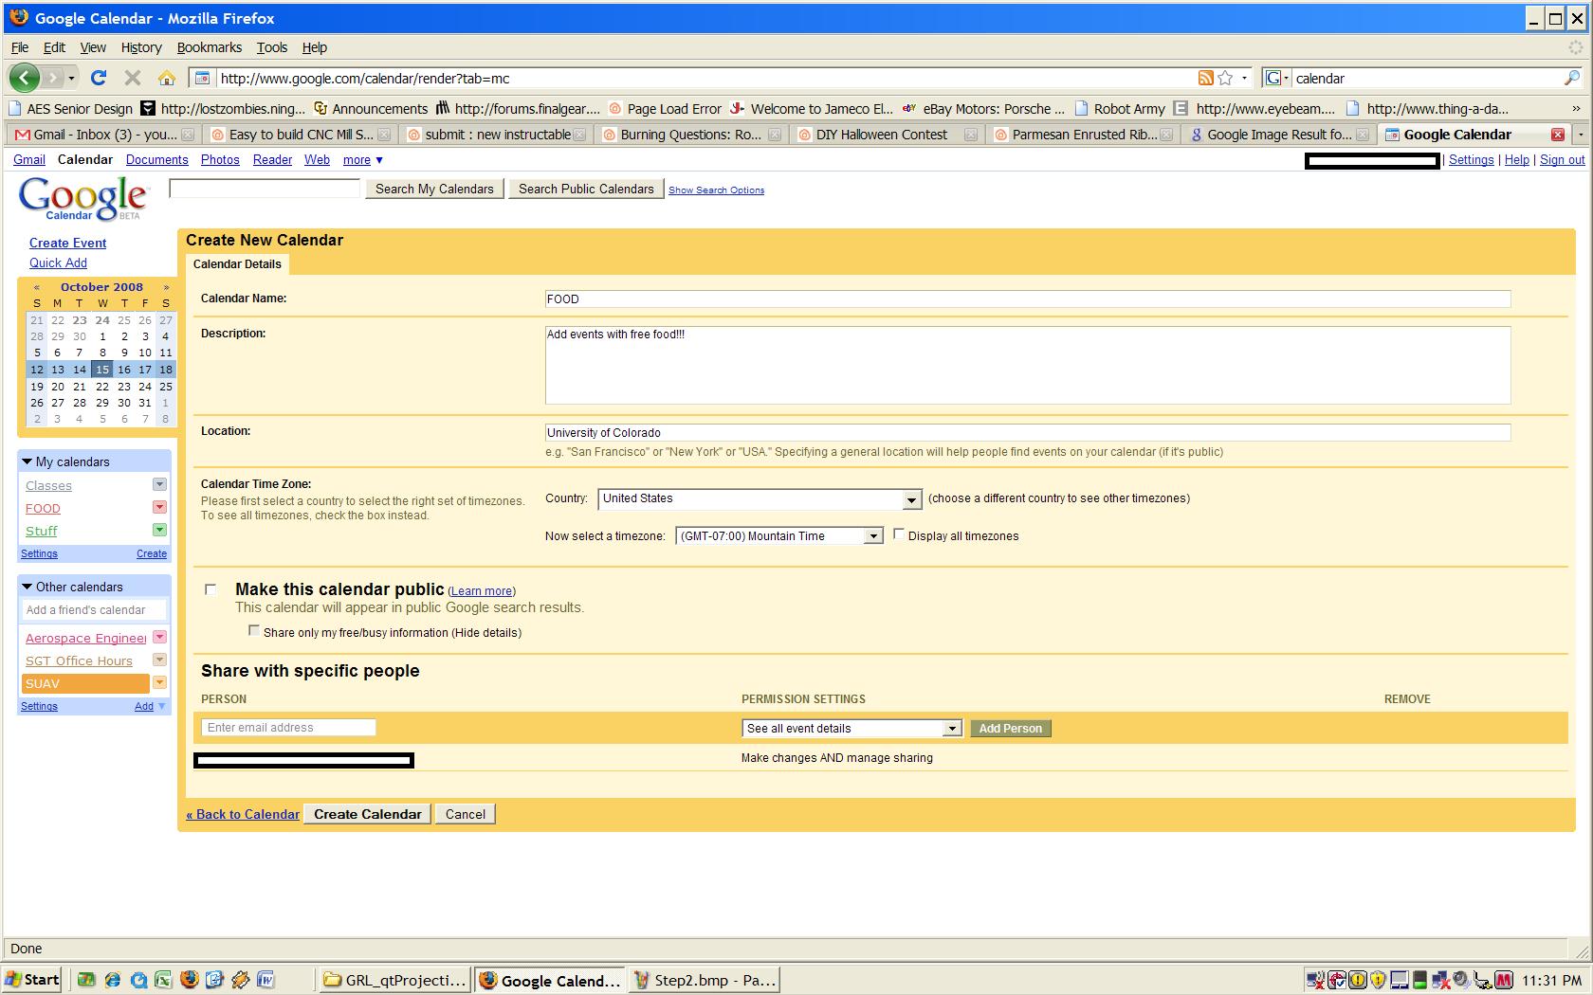1593x995 pixels.
Task: Launch Internet Explorer from Quick Launch
Action: click(x=113, y=980)
